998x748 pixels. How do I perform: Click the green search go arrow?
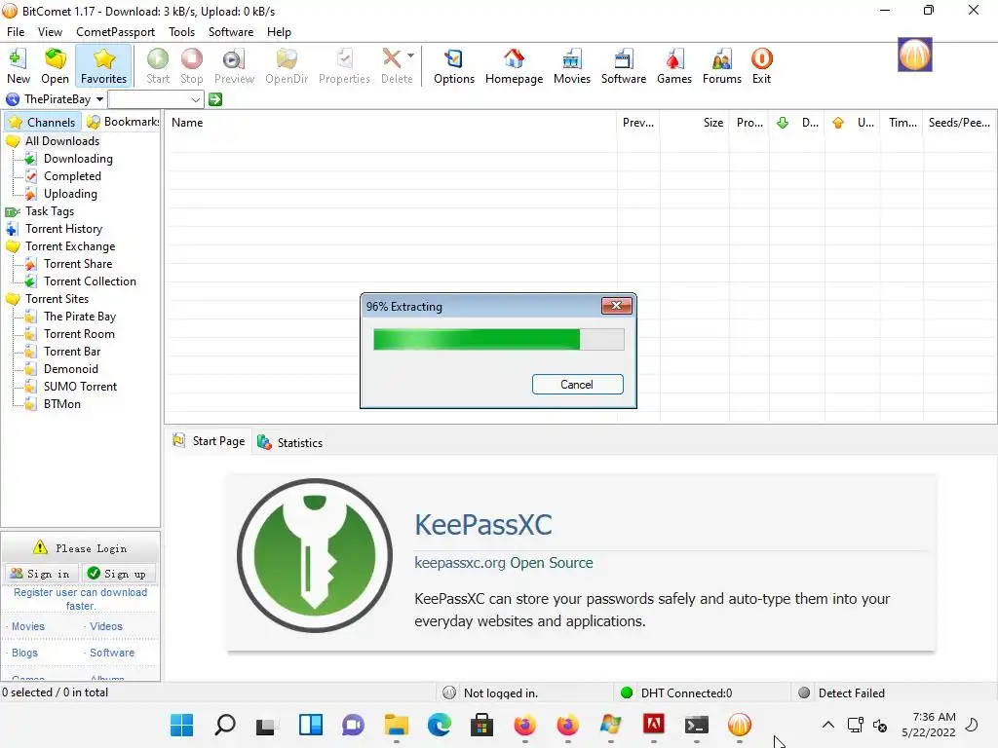click(215, 99)
